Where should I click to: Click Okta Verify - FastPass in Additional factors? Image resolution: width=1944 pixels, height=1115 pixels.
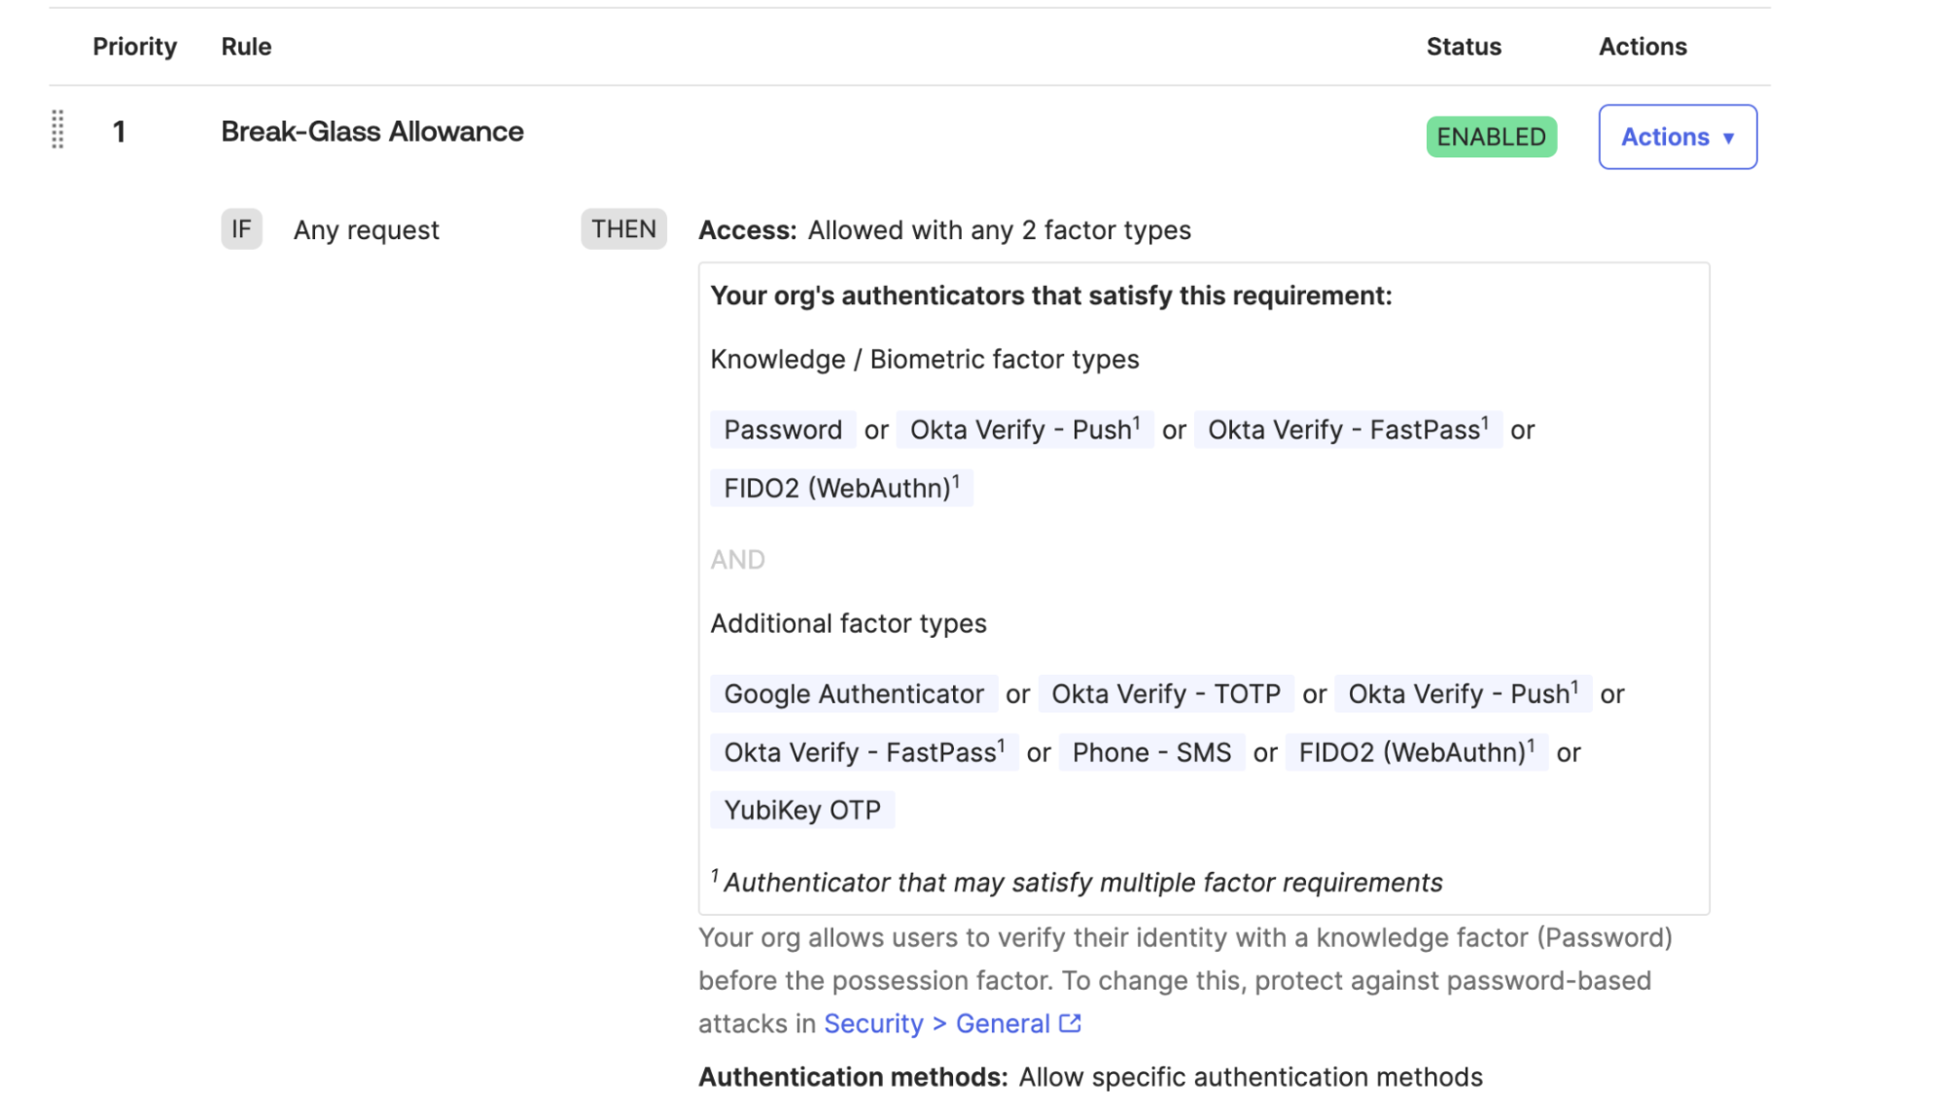point(863,752)
